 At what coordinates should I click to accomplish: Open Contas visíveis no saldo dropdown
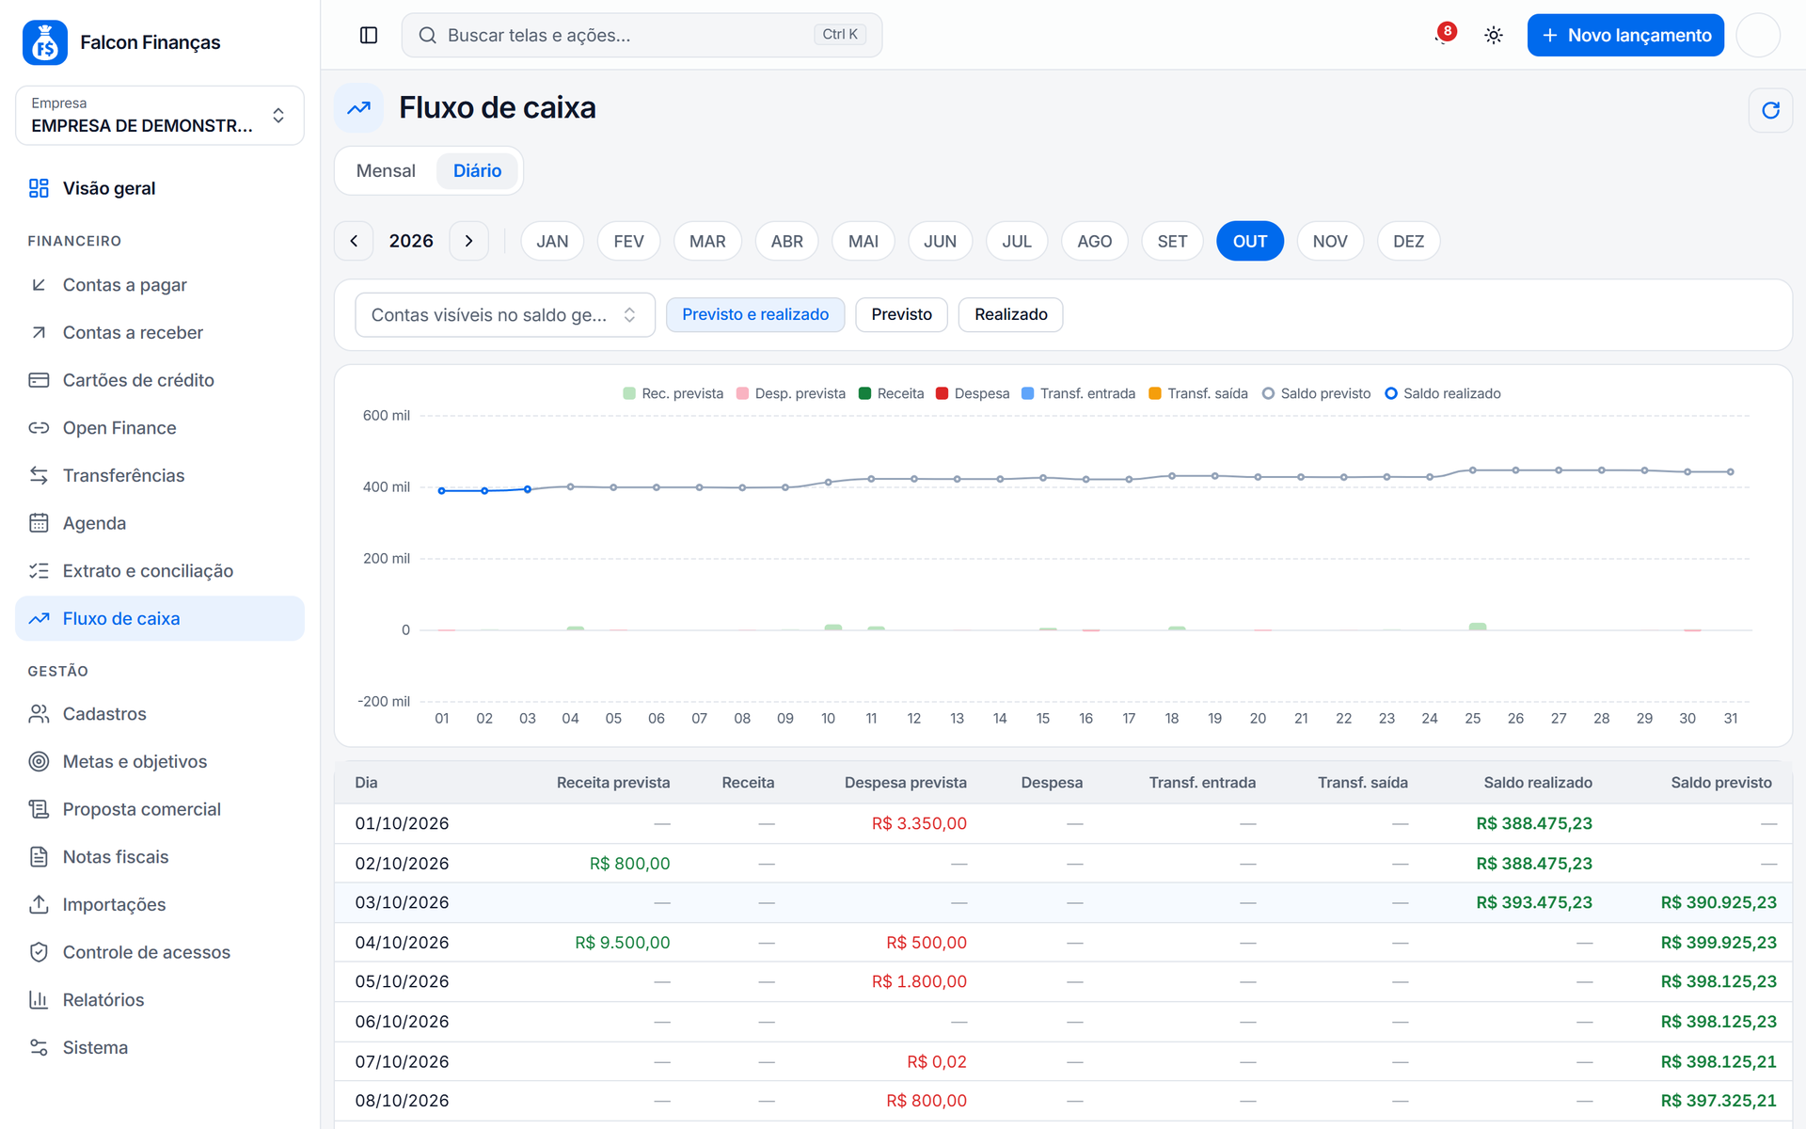tap(505, 315)
